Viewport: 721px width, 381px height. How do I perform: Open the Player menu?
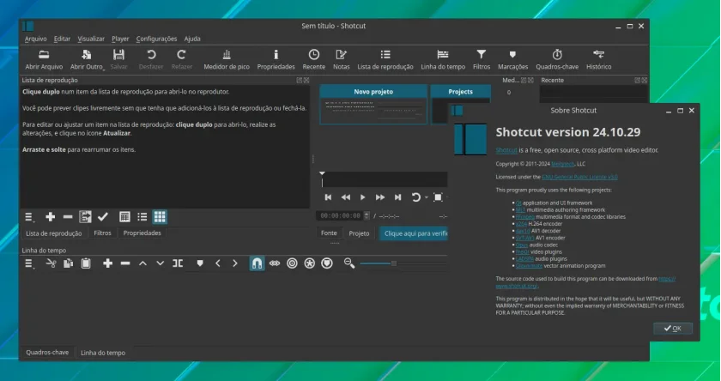tap(120, 39)
